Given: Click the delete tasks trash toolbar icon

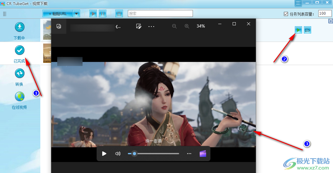Looking at the screenshot, I should [x=119, y=13].
